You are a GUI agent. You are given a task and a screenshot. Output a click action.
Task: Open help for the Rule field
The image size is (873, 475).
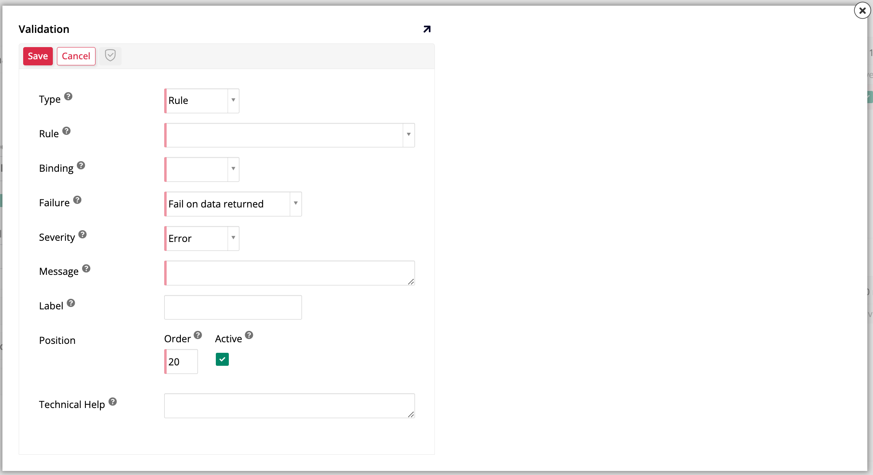[x=67, y=131]
